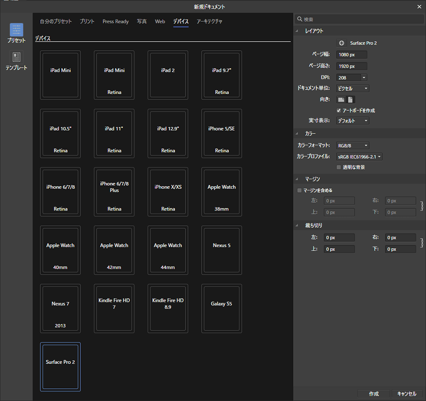Expand ドキュメント単位 dropdown
426x401 pixels.
pyautogui.click(x=353, y=89)
